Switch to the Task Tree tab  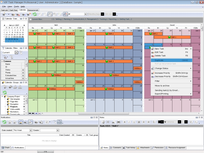(13, 10)
